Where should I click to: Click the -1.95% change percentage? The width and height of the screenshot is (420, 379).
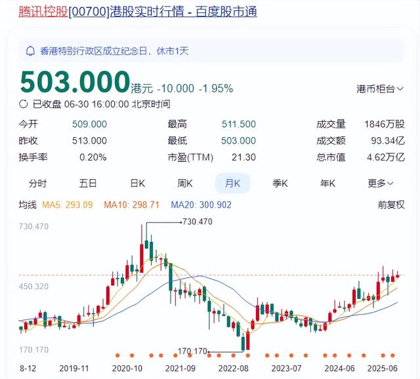(x=216, y=89)
